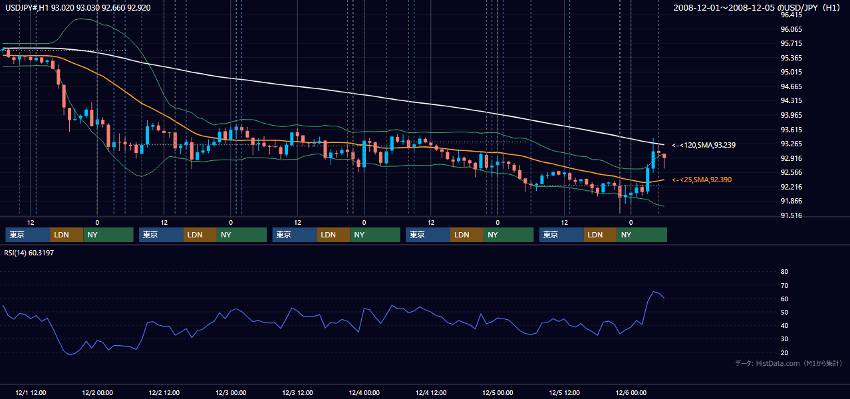This screenshot has height=399, width=850.
Task: Click RSI axis level 50
Action: 784,312
